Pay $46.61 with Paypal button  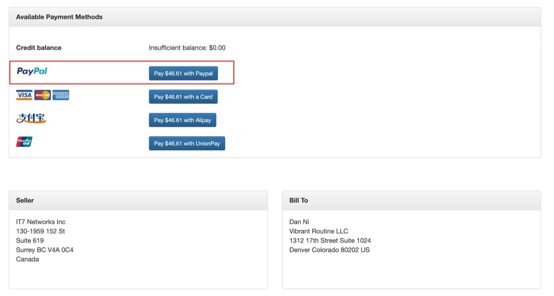183,73
